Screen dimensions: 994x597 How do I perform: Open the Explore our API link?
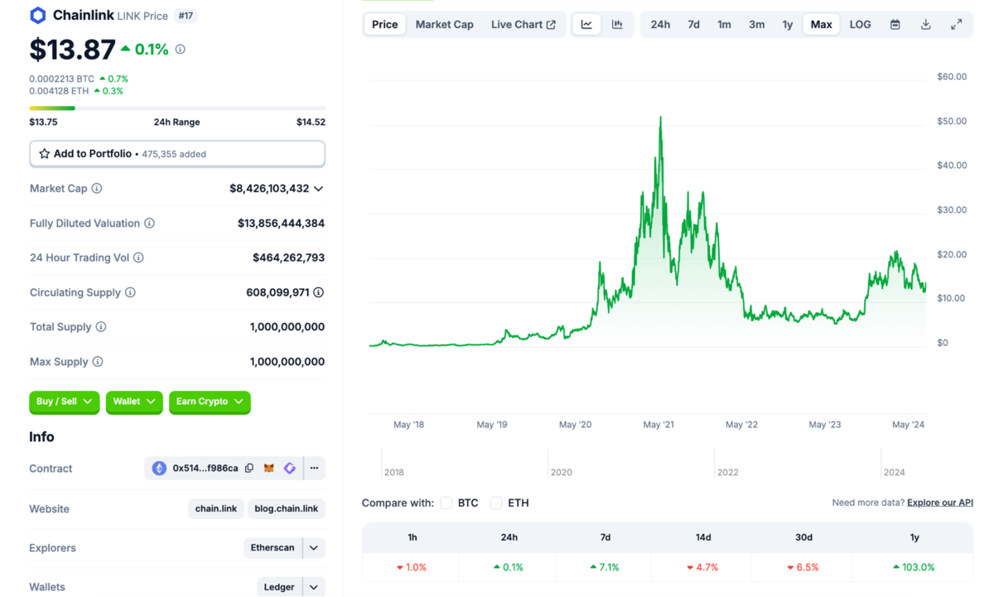click(939, 503)
